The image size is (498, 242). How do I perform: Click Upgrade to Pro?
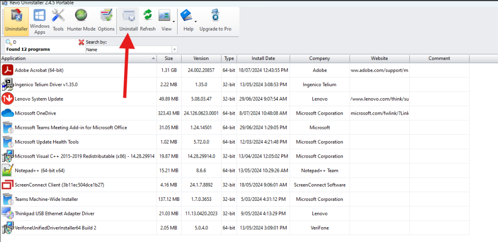[x=215, y=21]
